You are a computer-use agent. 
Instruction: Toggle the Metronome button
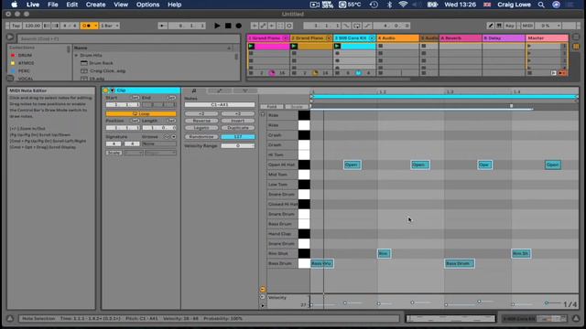[86, 26]
